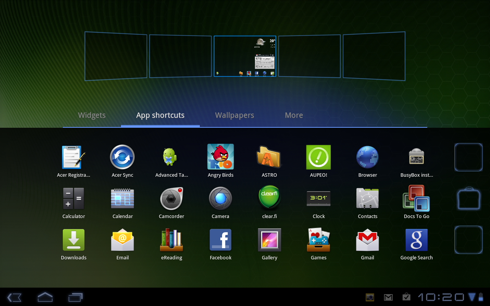Viewport: 490px width, 306px height.
Task: Tap the ASTRO file manager icon
Action: (269, 157)
